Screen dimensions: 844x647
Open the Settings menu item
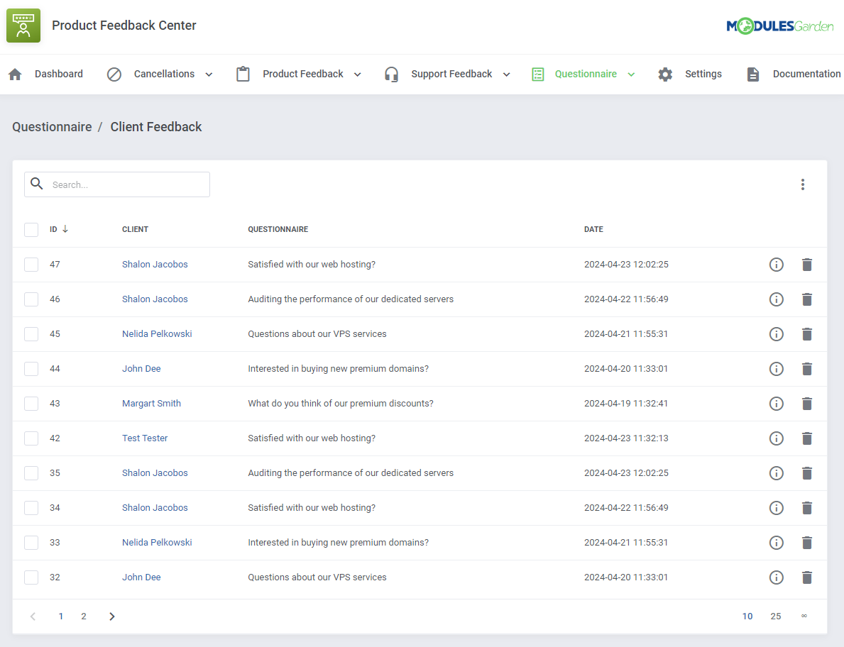click(x=703, y=74)
